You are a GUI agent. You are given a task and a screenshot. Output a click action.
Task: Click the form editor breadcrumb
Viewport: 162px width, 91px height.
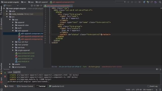pyautogui.click(x=85, y=67)
